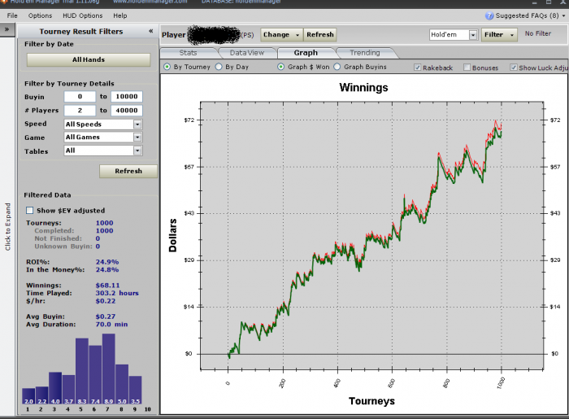Collapse the Tourney Result Filters panel
Image resolution: width=569 pixels, height=419 pixels.
[x=150, y=31]
